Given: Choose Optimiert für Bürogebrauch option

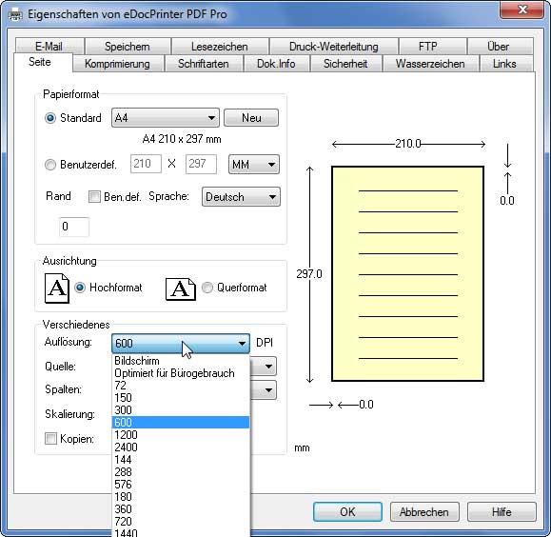Looking at the screenshot, I should click(181, 373).
